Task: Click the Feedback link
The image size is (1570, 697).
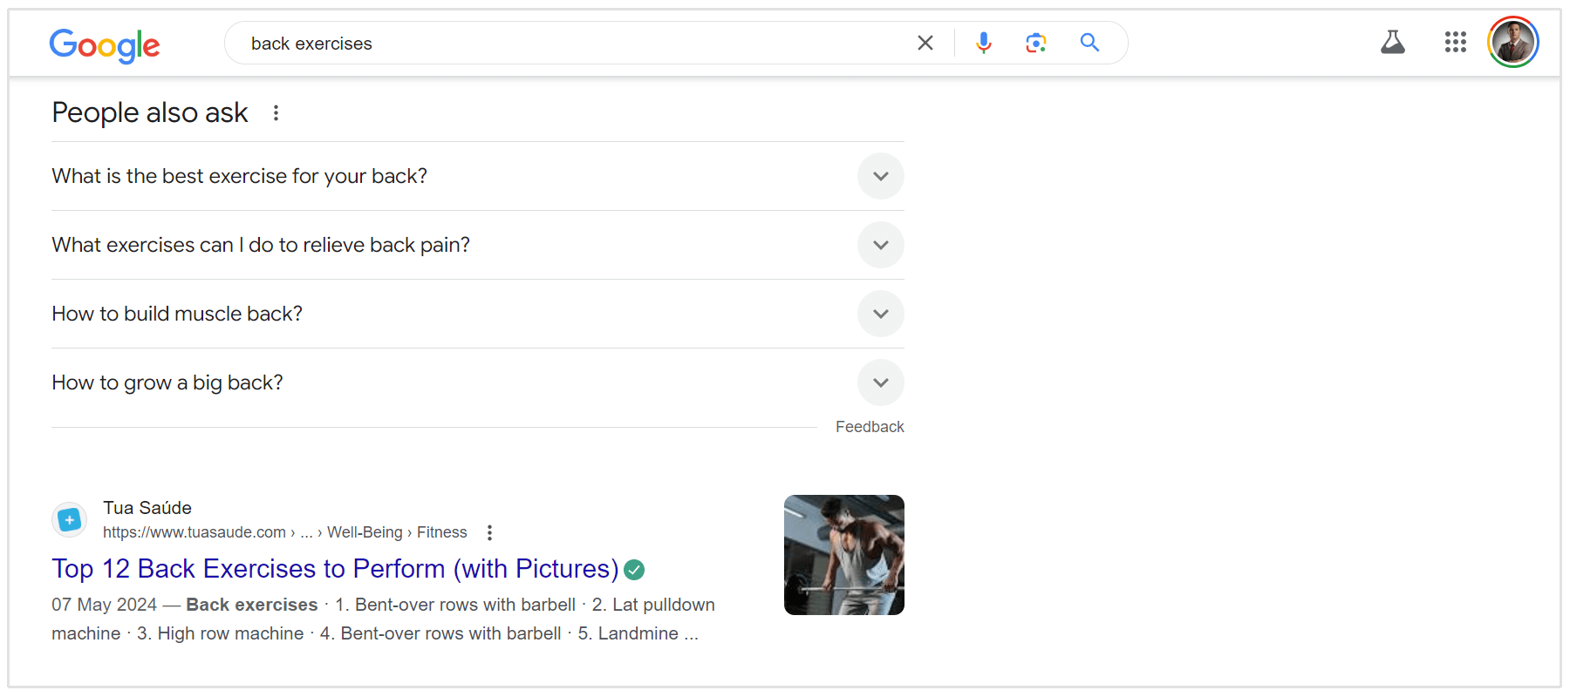Action: coord(869,427)
